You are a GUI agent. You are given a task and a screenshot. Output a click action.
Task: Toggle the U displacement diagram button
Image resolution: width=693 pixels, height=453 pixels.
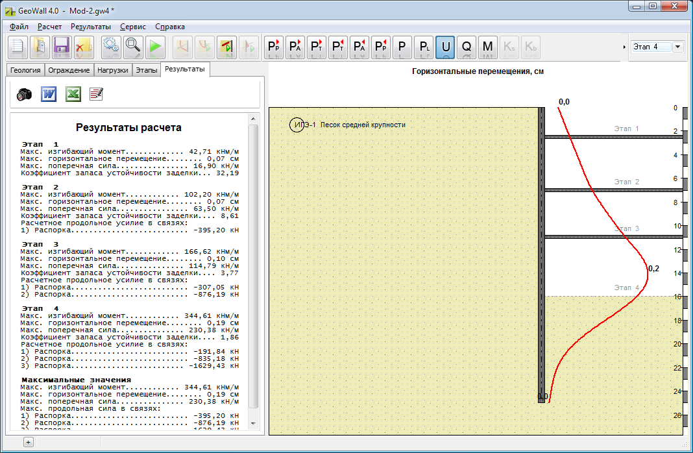click(445, 47)
